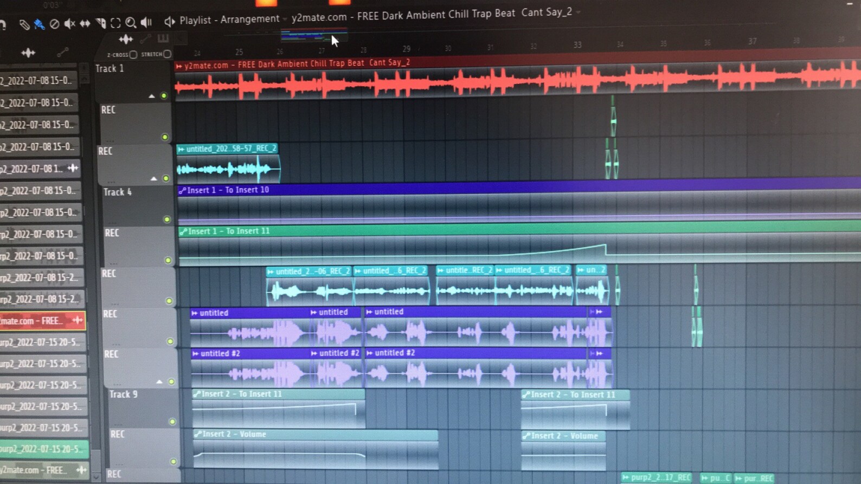Click waveform icon on highlighted red mate.com item
The height and width of the screenshot is (484, 861).
pyautogui.click(x=78, y=320)
